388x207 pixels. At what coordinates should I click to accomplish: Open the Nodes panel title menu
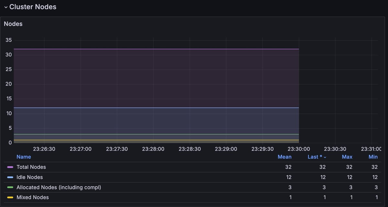[x=13, y=24]
